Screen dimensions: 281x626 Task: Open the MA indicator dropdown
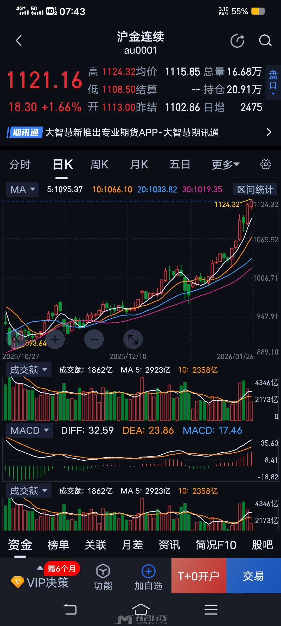(x=23, y=189)
